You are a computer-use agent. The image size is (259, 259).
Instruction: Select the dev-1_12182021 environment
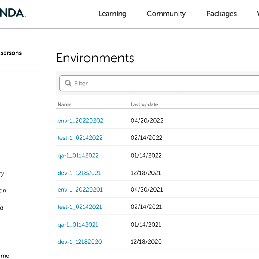79,173
